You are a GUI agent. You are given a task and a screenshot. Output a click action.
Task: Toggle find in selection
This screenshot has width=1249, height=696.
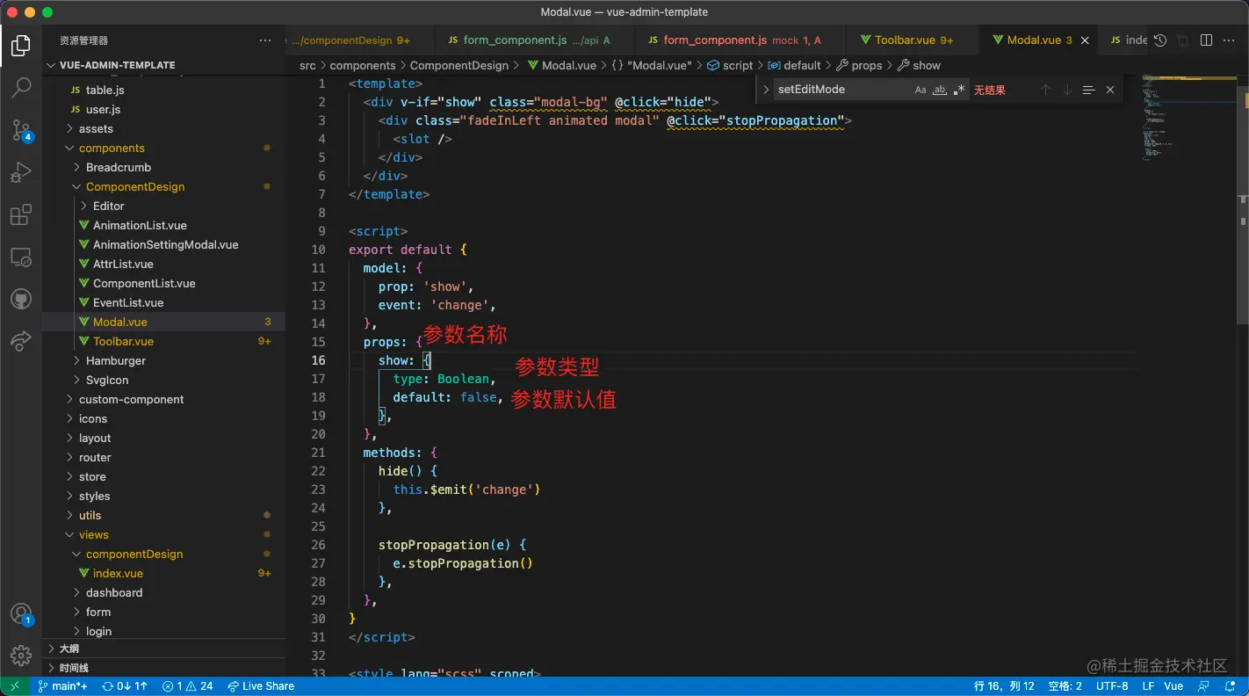(1088, 90)
